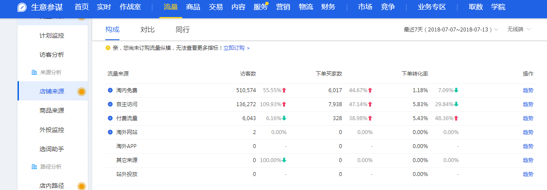The height and width of the screenshot is (190, 547).
Task: Expand the 付费流量 traffic source row
Action: (x=110, y=118)
